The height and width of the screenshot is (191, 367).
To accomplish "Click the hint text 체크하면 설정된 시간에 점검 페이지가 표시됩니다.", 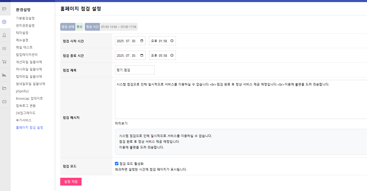I will coord(151,169).
